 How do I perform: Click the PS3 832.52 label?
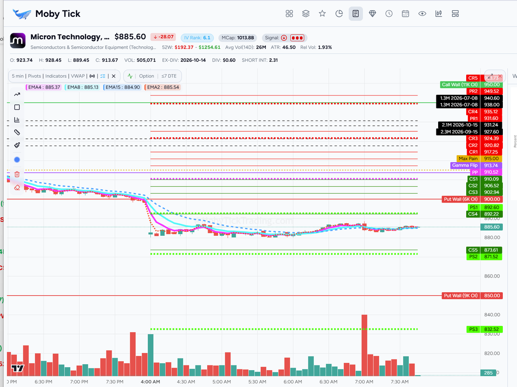pos(485,329)
